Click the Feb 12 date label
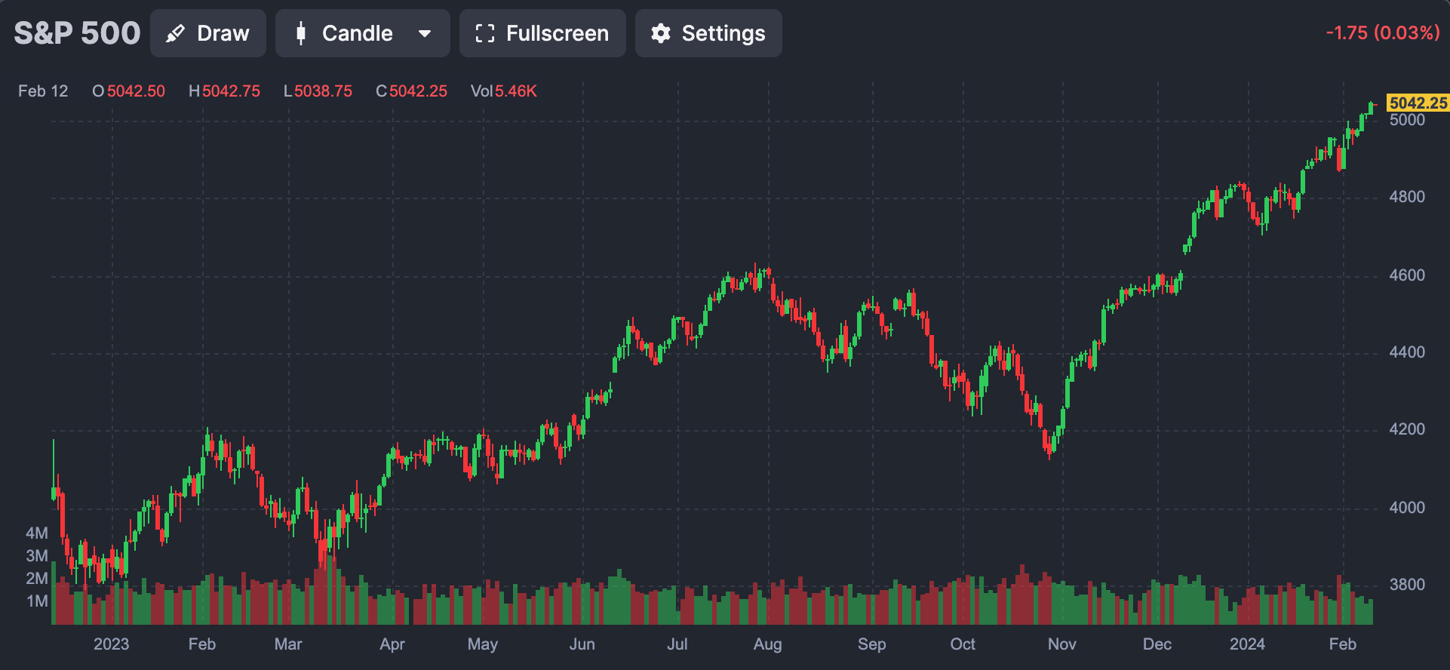The height and width of the screenshot is (670, 1450). click(x=43, y=91)
